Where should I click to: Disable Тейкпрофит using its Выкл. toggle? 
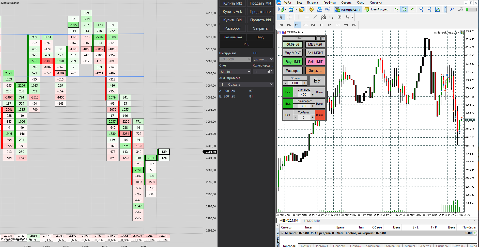tap(320, 104)
